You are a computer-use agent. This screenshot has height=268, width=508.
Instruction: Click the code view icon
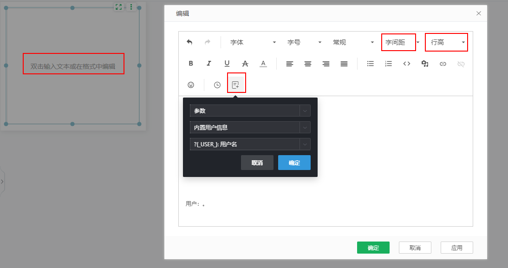406,64
